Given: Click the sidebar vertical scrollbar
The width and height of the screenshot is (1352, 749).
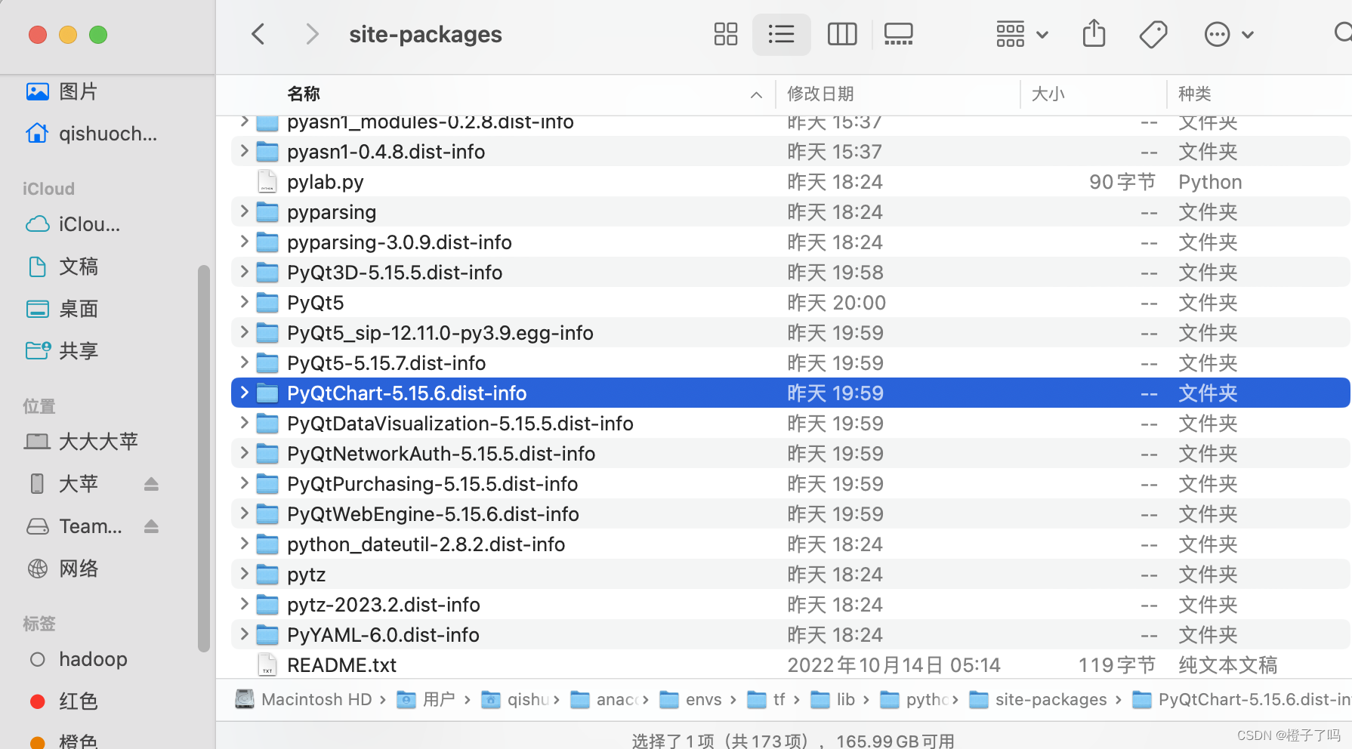Looking at the screenshot, I should [x=203, y=458].
